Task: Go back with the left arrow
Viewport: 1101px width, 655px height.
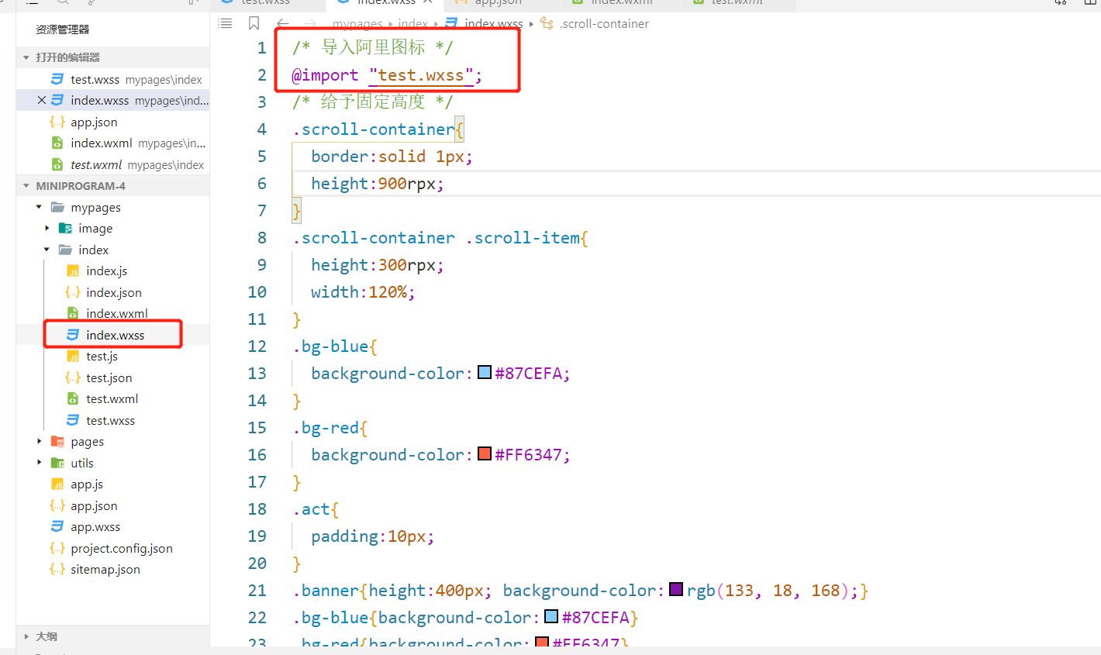Action: point(283,24)
